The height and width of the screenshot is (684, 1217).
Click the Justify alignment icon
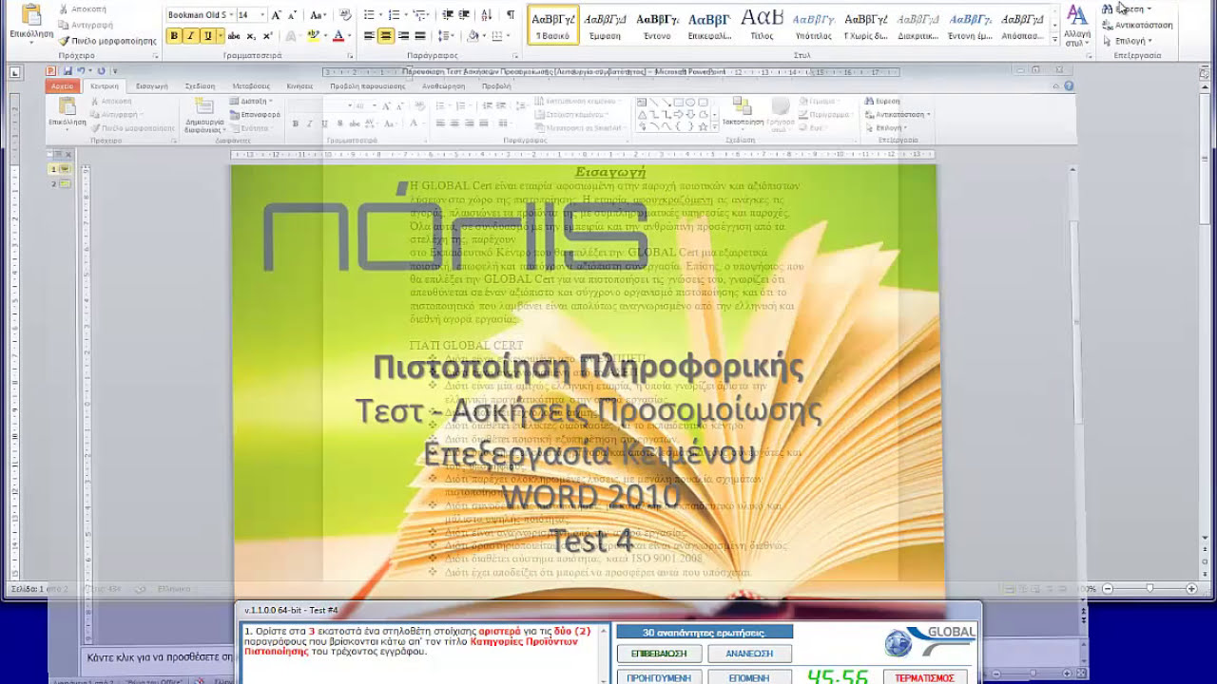(419, 36)
